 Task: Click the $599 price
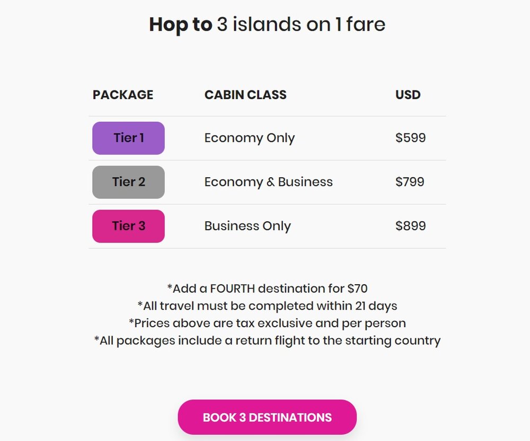(x=411, y=138)
